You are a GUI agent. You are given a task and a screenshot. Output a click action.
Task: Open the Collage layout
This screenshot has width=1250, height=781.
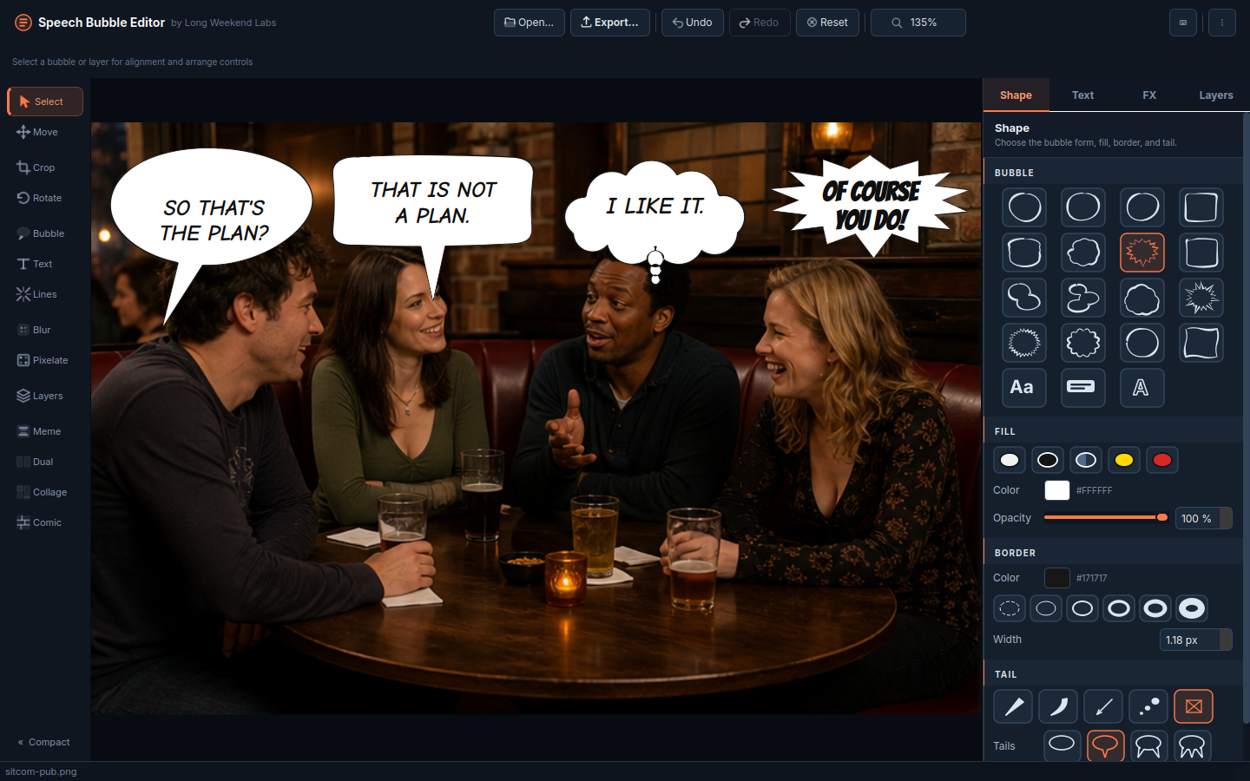[45, 492]
